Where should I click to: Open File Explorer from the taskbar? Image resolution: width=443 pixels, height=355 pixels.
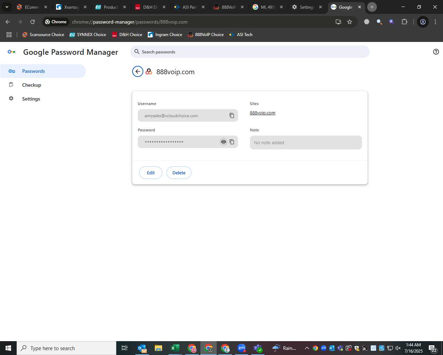tap(159, 348)
